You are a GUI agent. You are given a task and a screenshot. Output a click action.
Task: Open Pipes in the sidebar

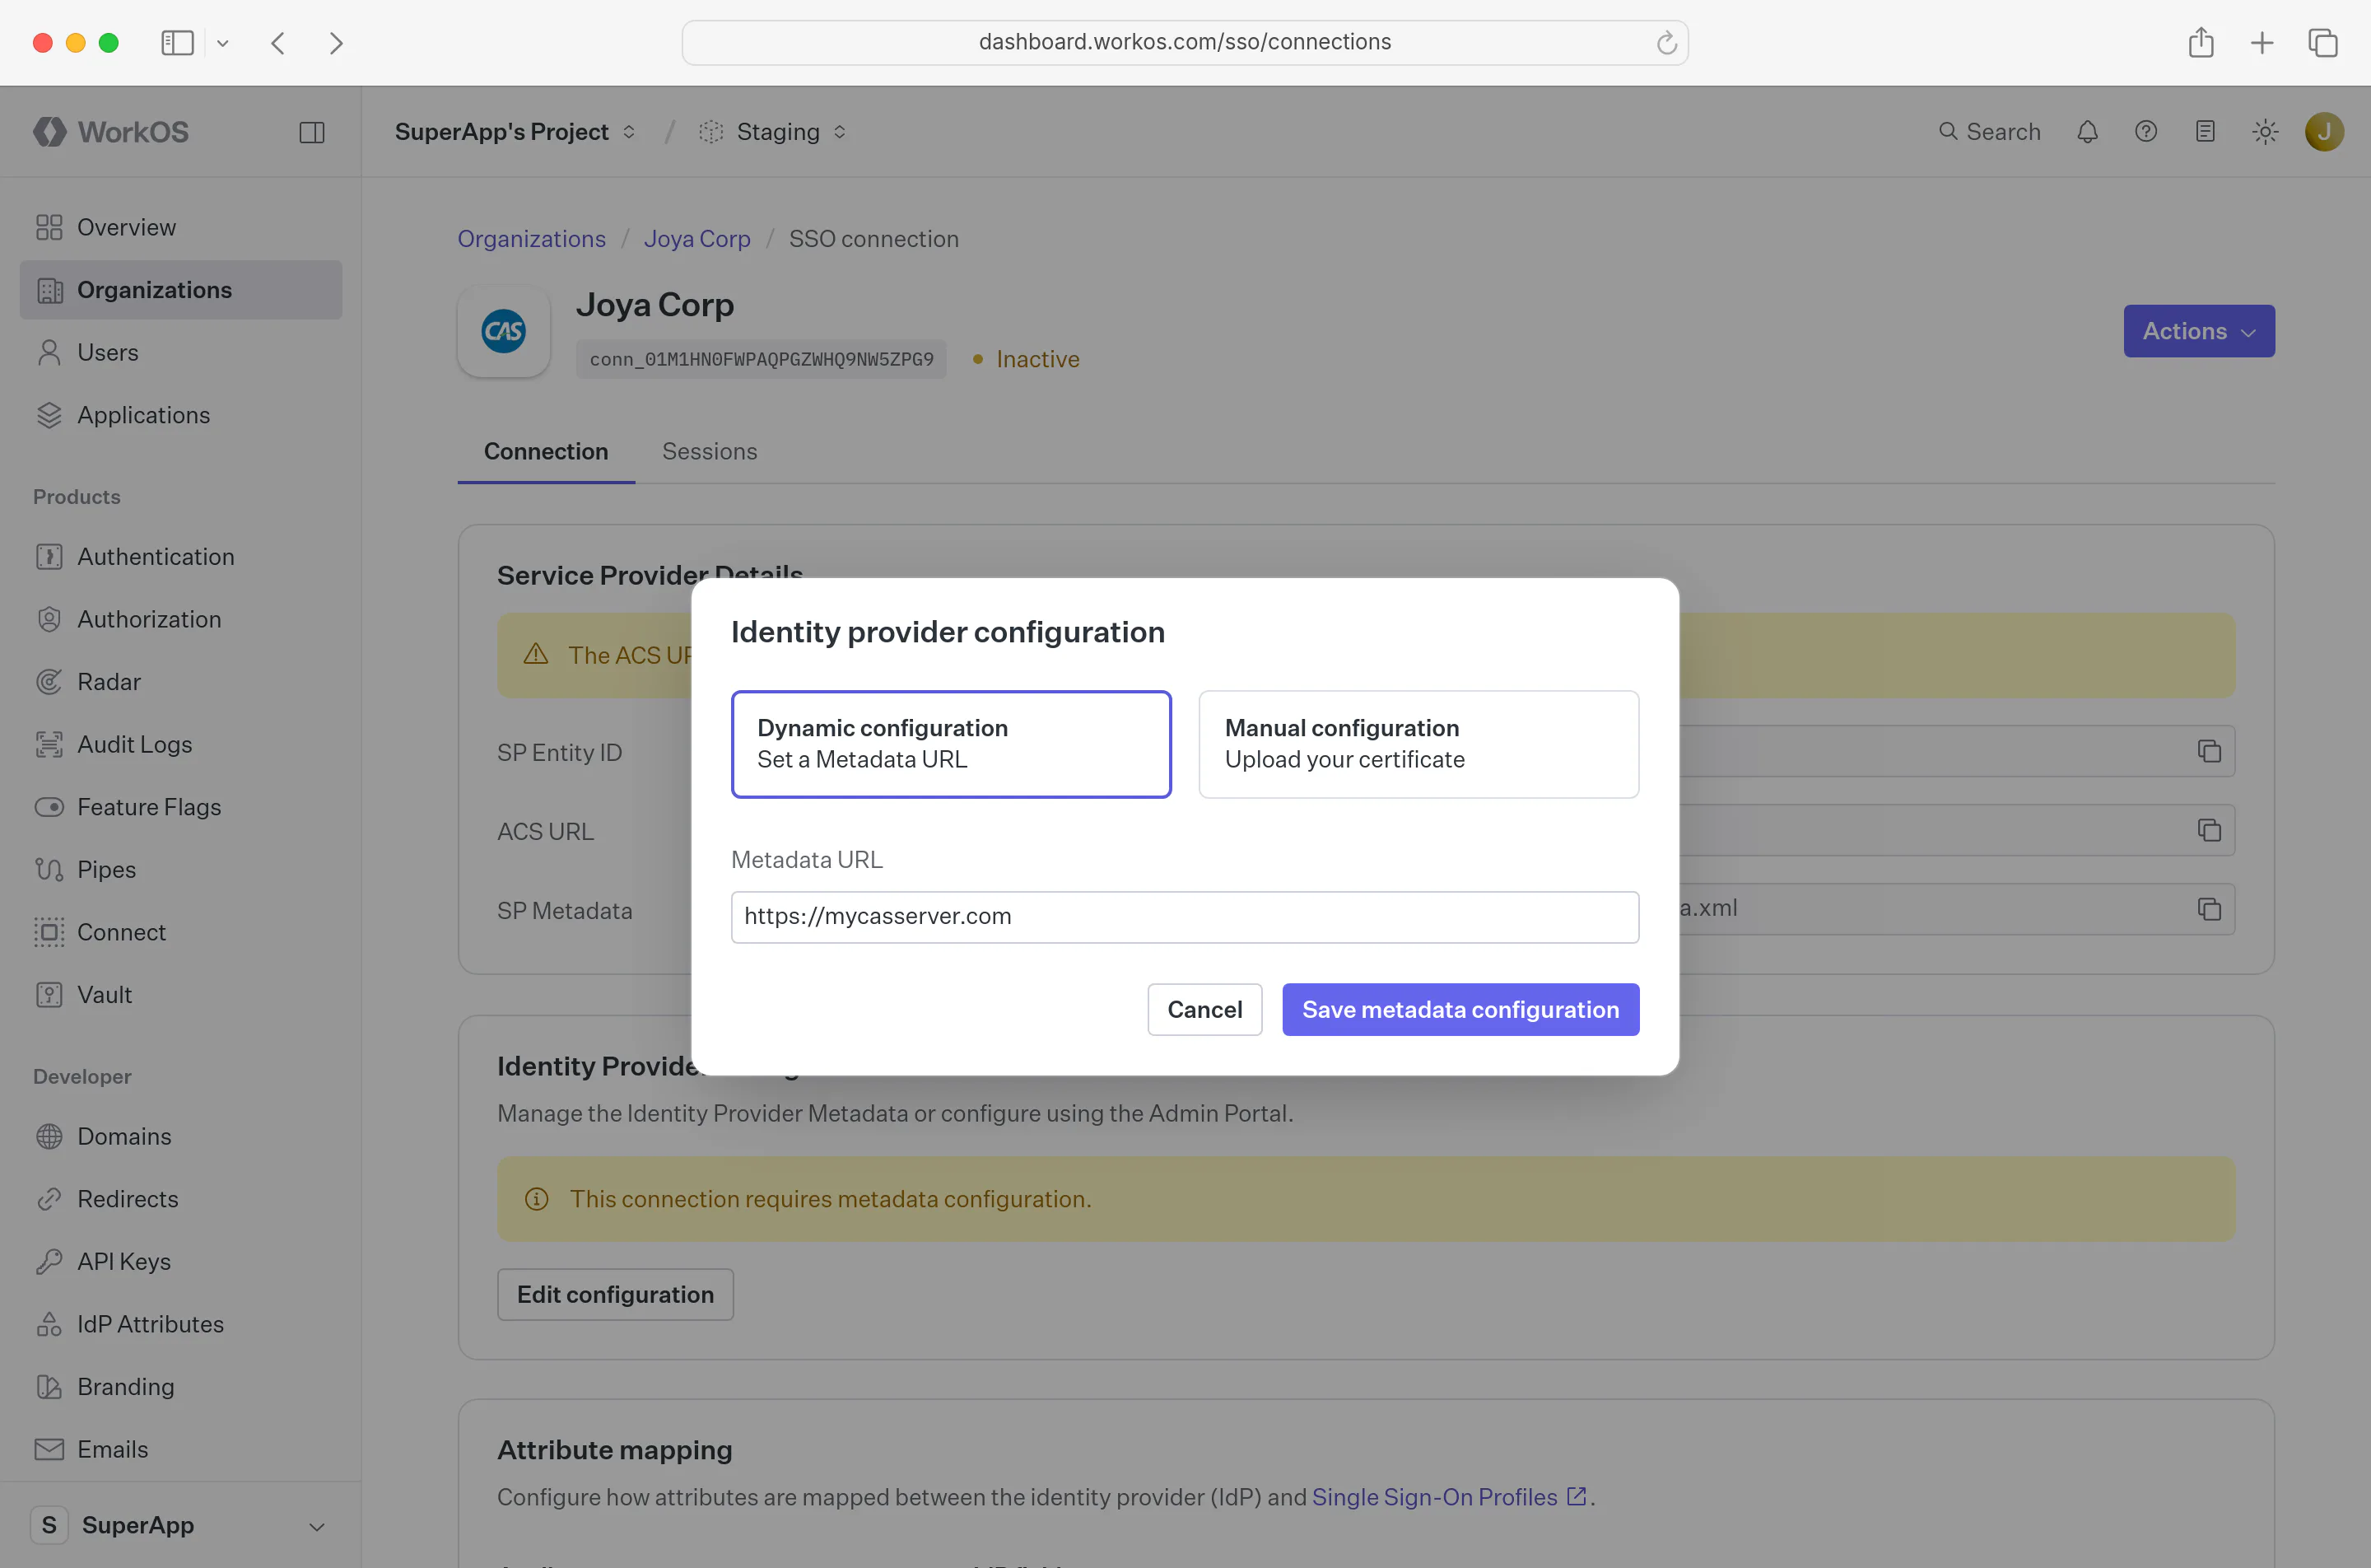[x=181, y=869]
